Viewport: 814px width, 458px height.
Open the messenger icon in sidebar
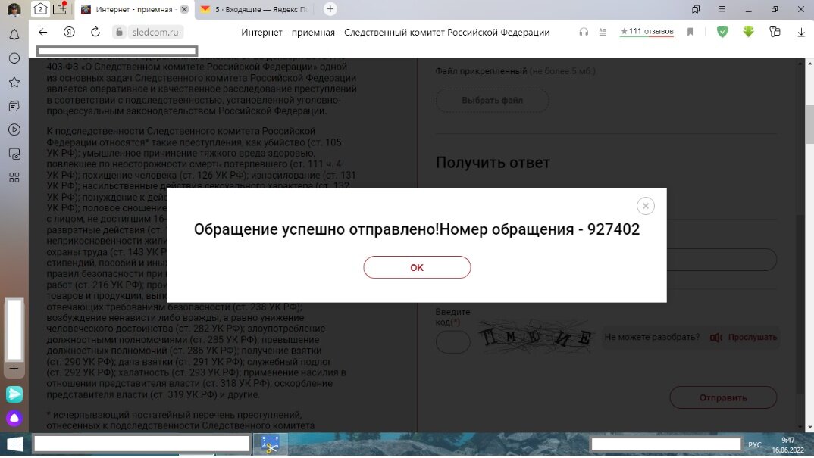pos(14,394)
